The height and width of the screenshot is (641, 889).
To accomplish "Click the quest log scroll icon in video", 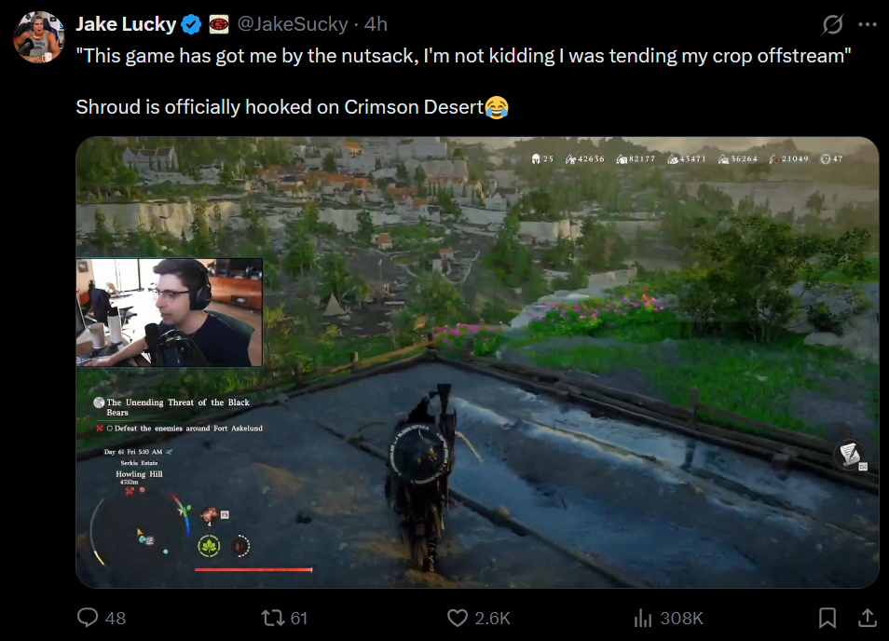I will pyautogui.click(x=850, y=454).
